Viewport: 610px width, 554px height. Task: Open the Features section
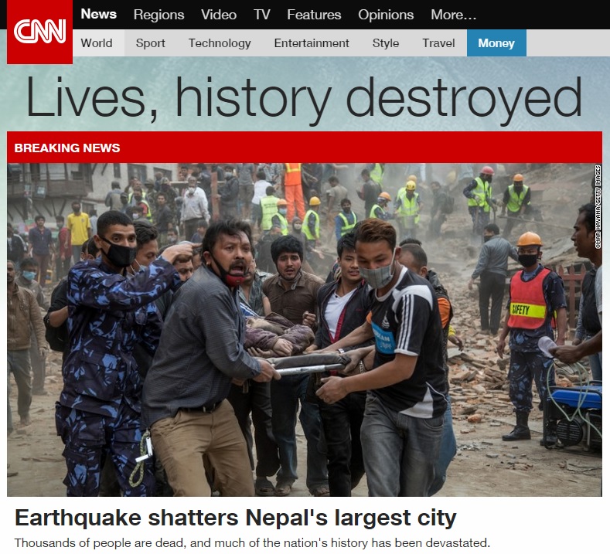tap(314, 15)
